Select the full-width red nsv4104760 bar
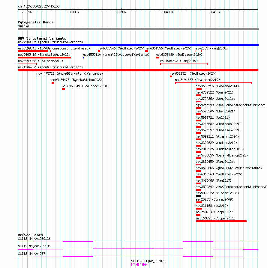This screenshot has width=267, height=268. pyautogui.click(x=138, y=70)
